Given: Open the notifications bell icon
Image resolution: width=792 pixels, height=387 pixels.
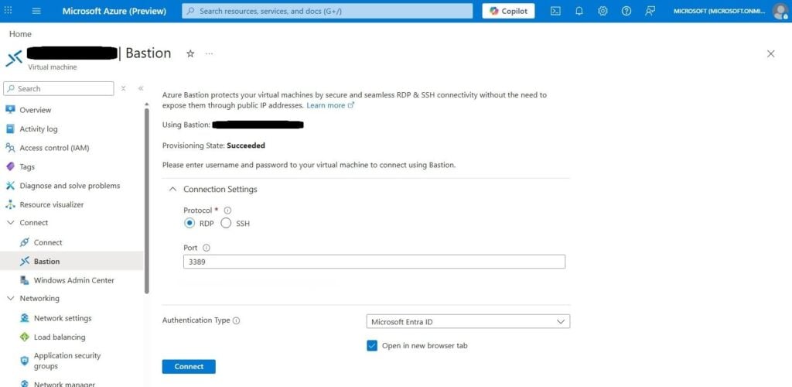Looking at the screenshot, I should [x=579, y=11].
